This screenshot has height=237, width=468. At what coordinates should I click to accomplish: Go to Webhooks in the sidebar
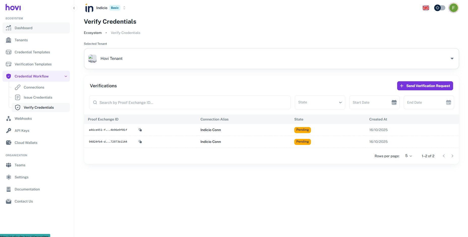point(23,118)
